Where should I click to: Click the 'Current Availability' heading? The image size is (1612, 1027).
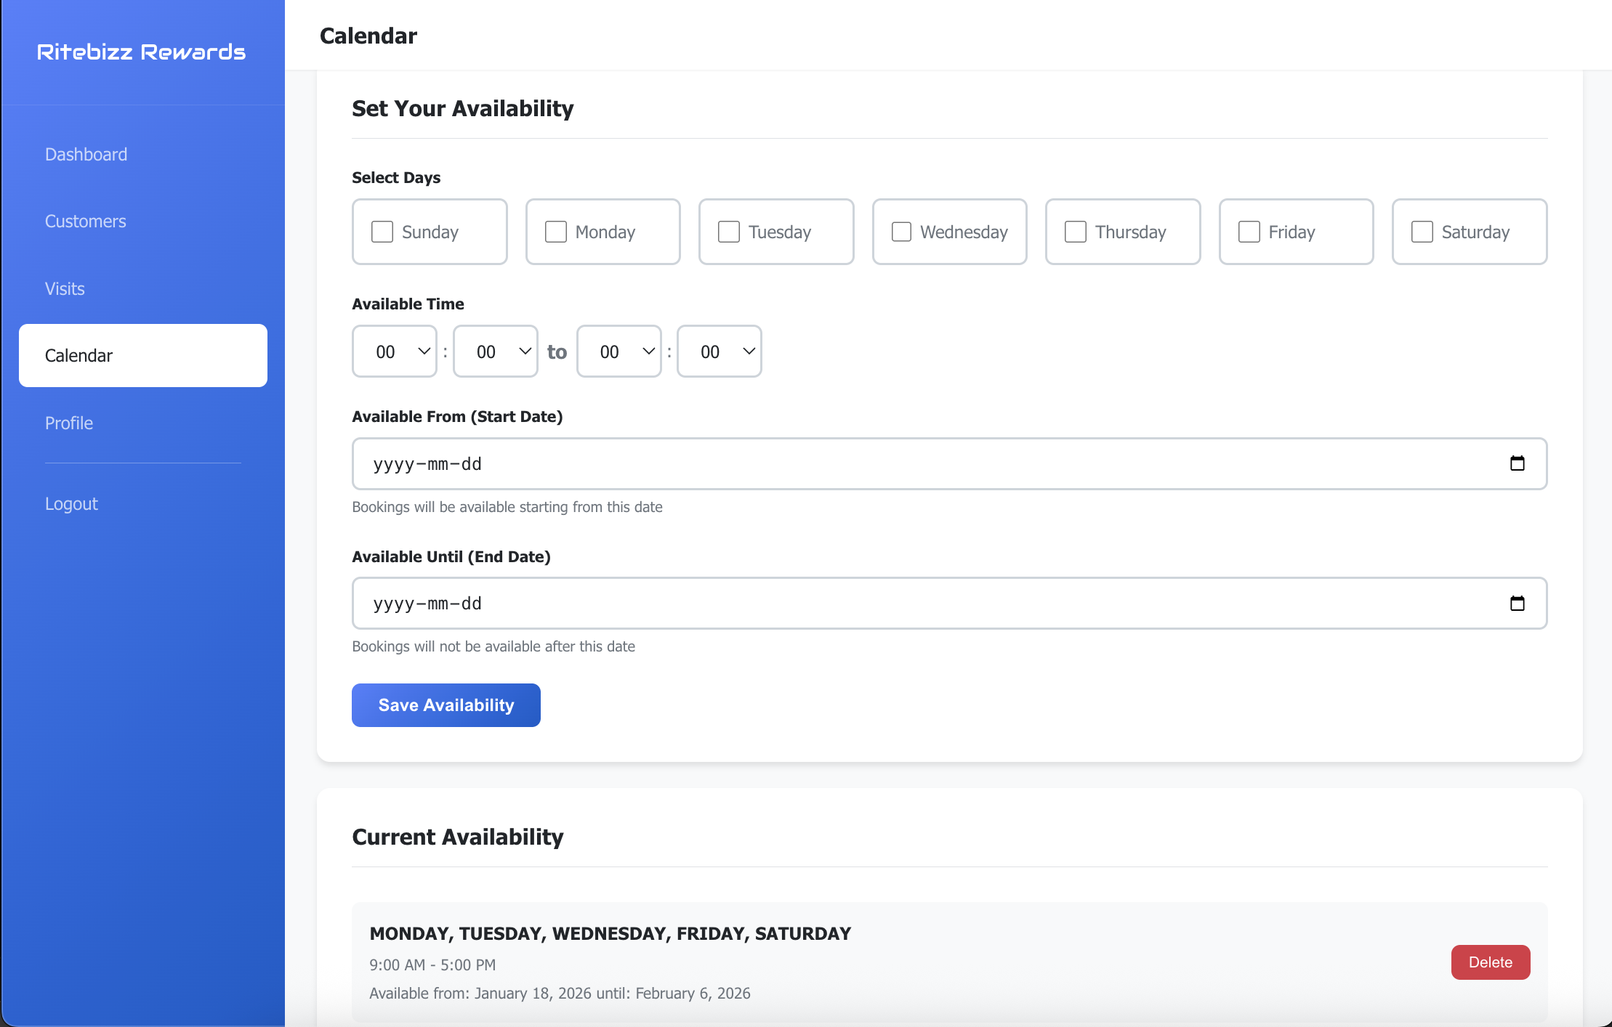pyautogui.click(x=458, y=837)
